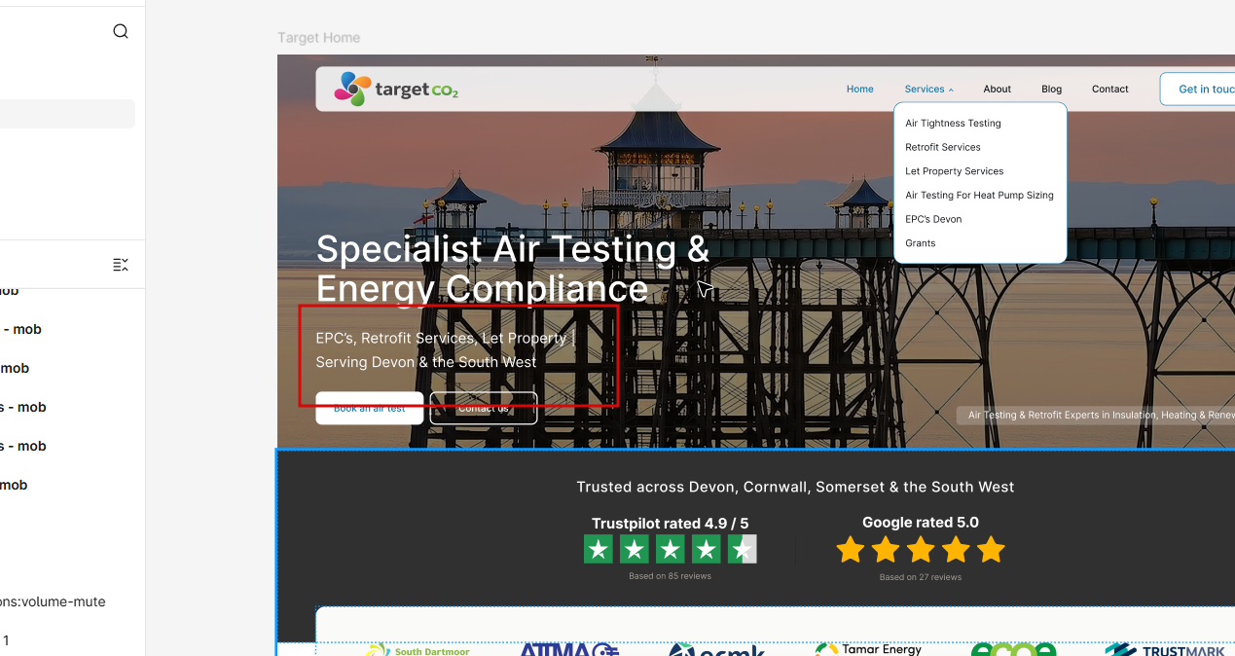Select the Trustpilot rated 4.9 / 5 label

(x=671, y=524)
